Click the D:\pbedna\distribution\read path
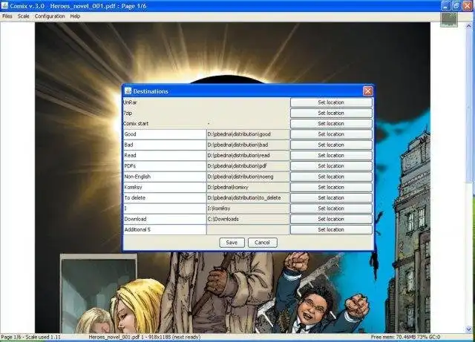Image resolution: width=475 pixels, height=342 pixels. [x=248, y=155]
